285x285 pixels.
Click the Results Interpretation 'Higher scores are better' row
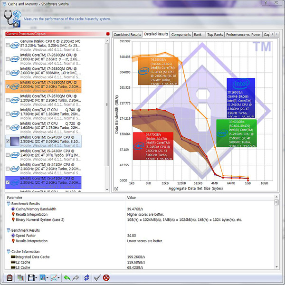140,214
